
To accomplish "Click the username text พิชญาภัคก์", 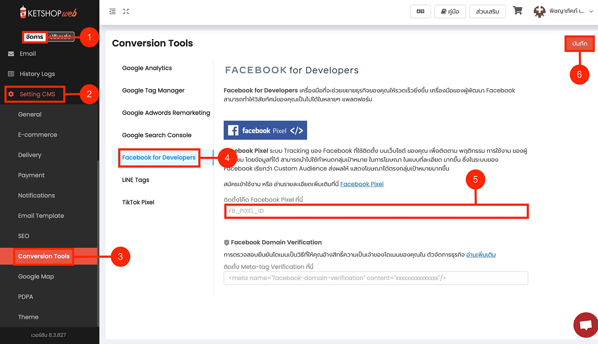I will tap(567, 11).
